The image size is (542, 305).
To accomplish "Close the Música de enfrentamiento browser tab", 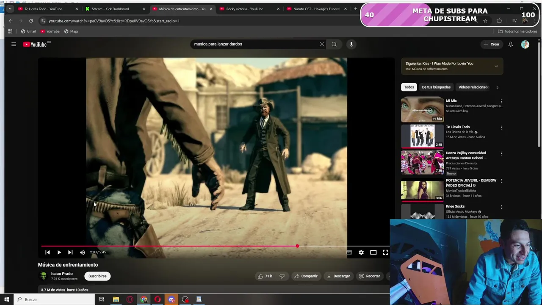I will point(211,9).
